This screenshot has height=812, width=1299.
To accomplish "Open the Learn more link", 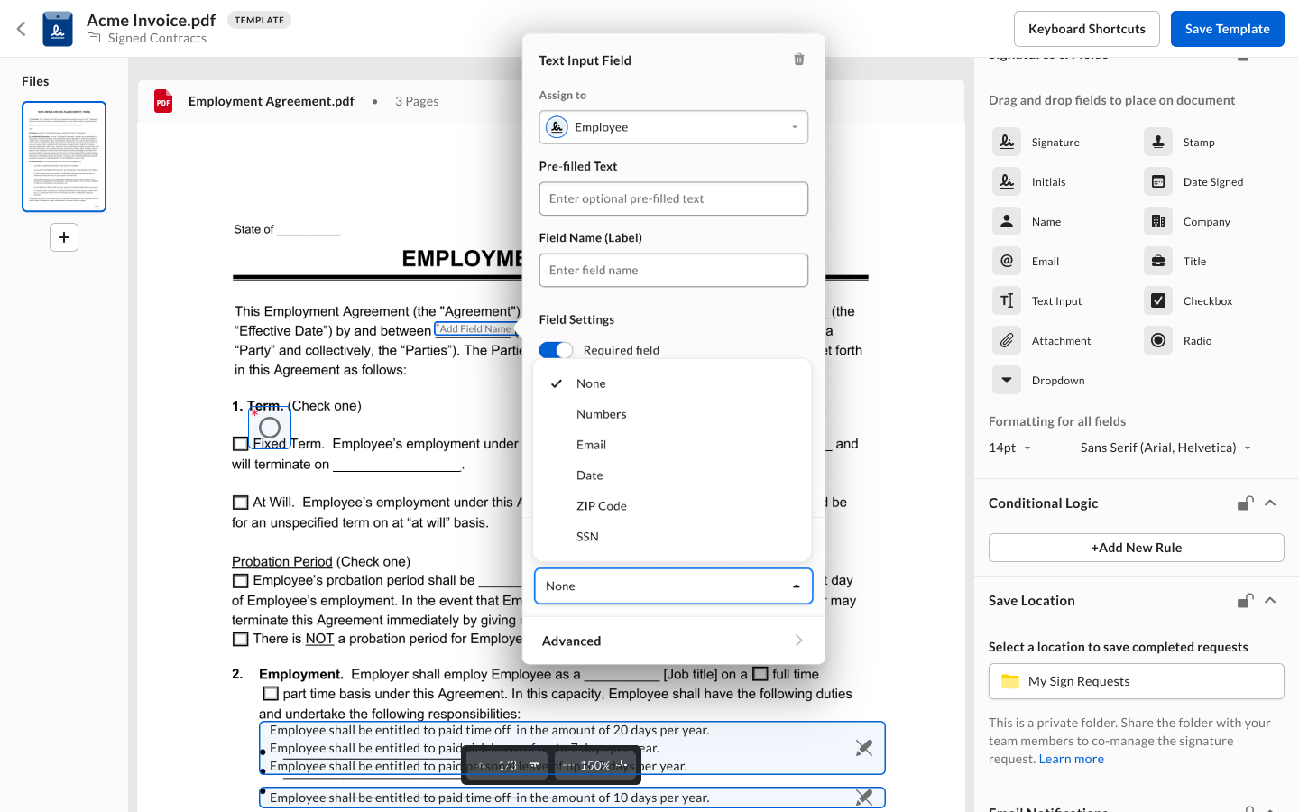I will 1071,759.
